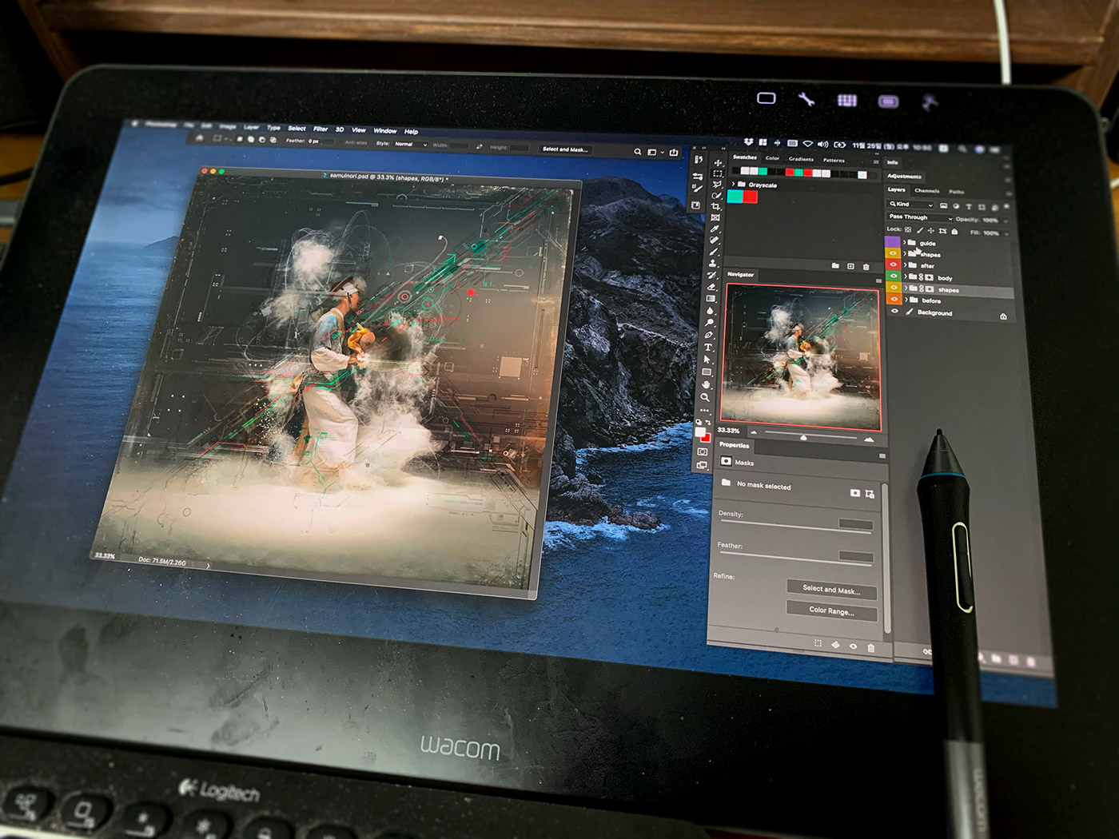
Task: Toggle Quick Mask mode icon
Action: pos(702,451)
